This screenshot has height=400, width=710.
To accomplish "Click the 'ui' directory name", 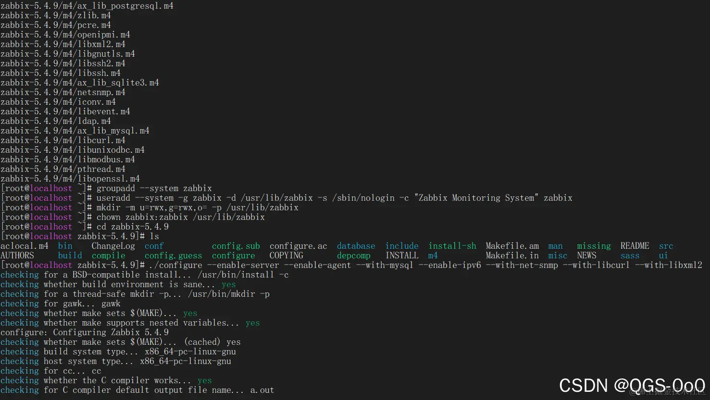I will point(664,255).
